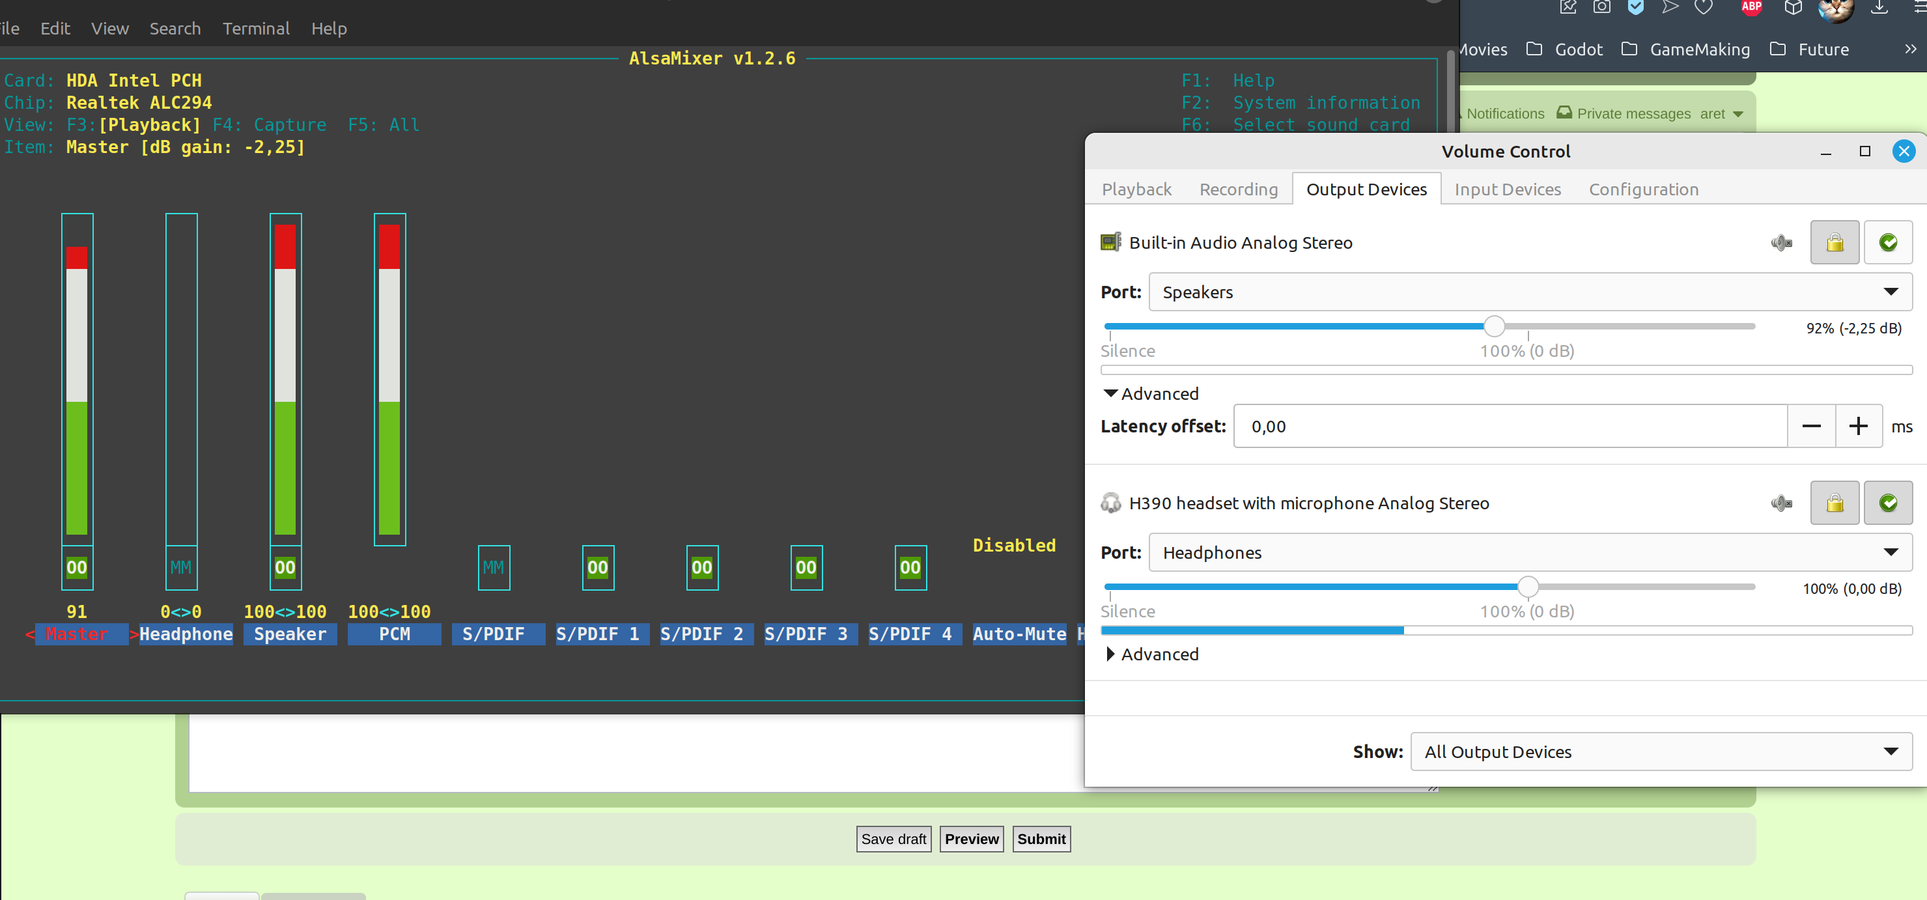The width and height of the screenshot is (1927, 900).
Task: Open the browser pinboard icon
Action: click(x=1568, y=7)
